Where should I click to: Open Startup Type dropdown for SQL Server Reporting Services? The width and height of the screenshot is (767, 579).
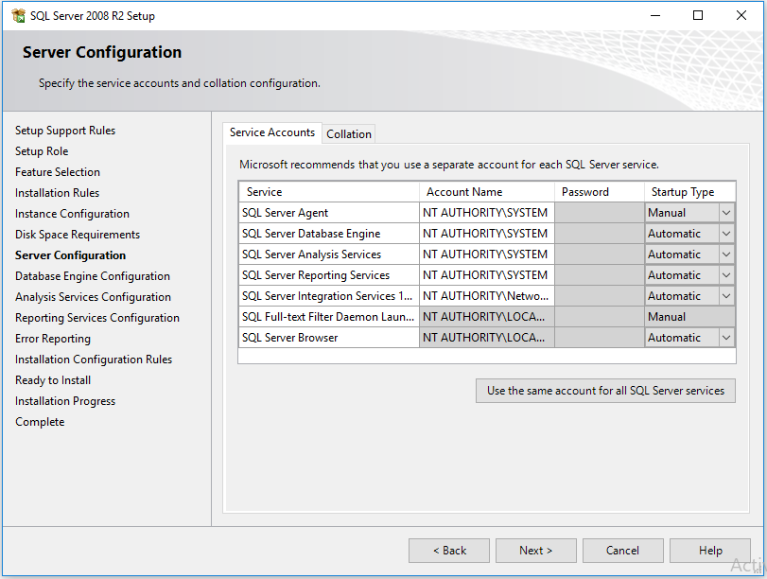coord(726,275)
